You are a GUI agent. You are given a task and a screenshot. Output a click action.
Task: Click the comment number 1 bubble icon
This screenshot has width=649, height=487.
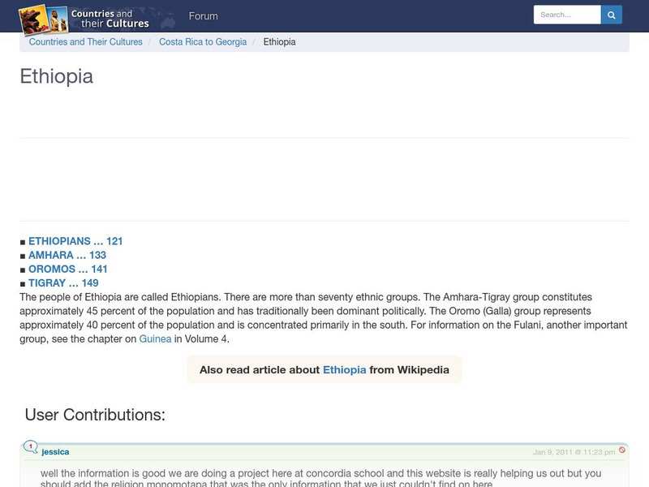(x=30, y=447)
